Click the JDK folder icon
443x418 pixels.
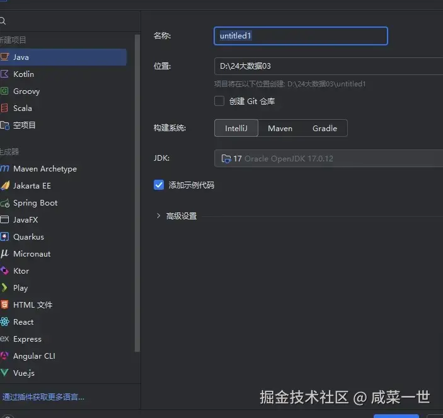coord(226,158)
